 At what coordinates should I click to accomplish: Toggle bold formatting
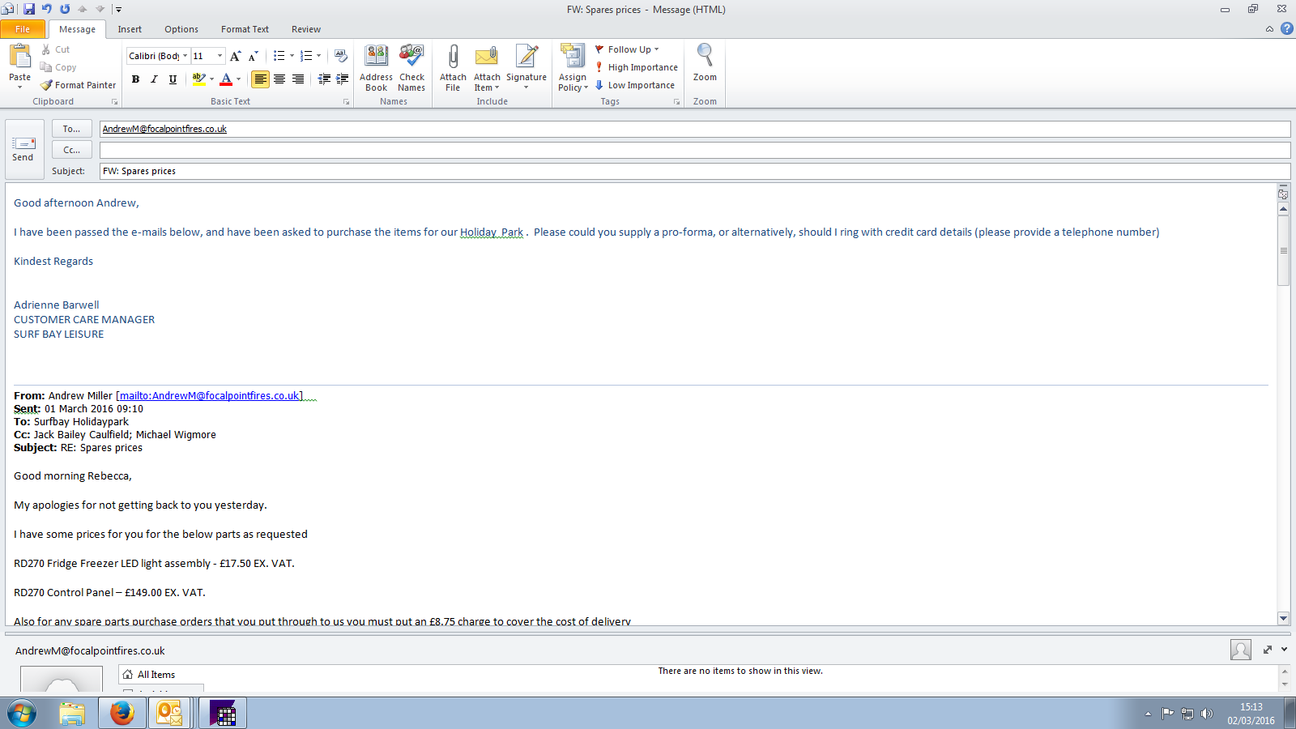135,79
